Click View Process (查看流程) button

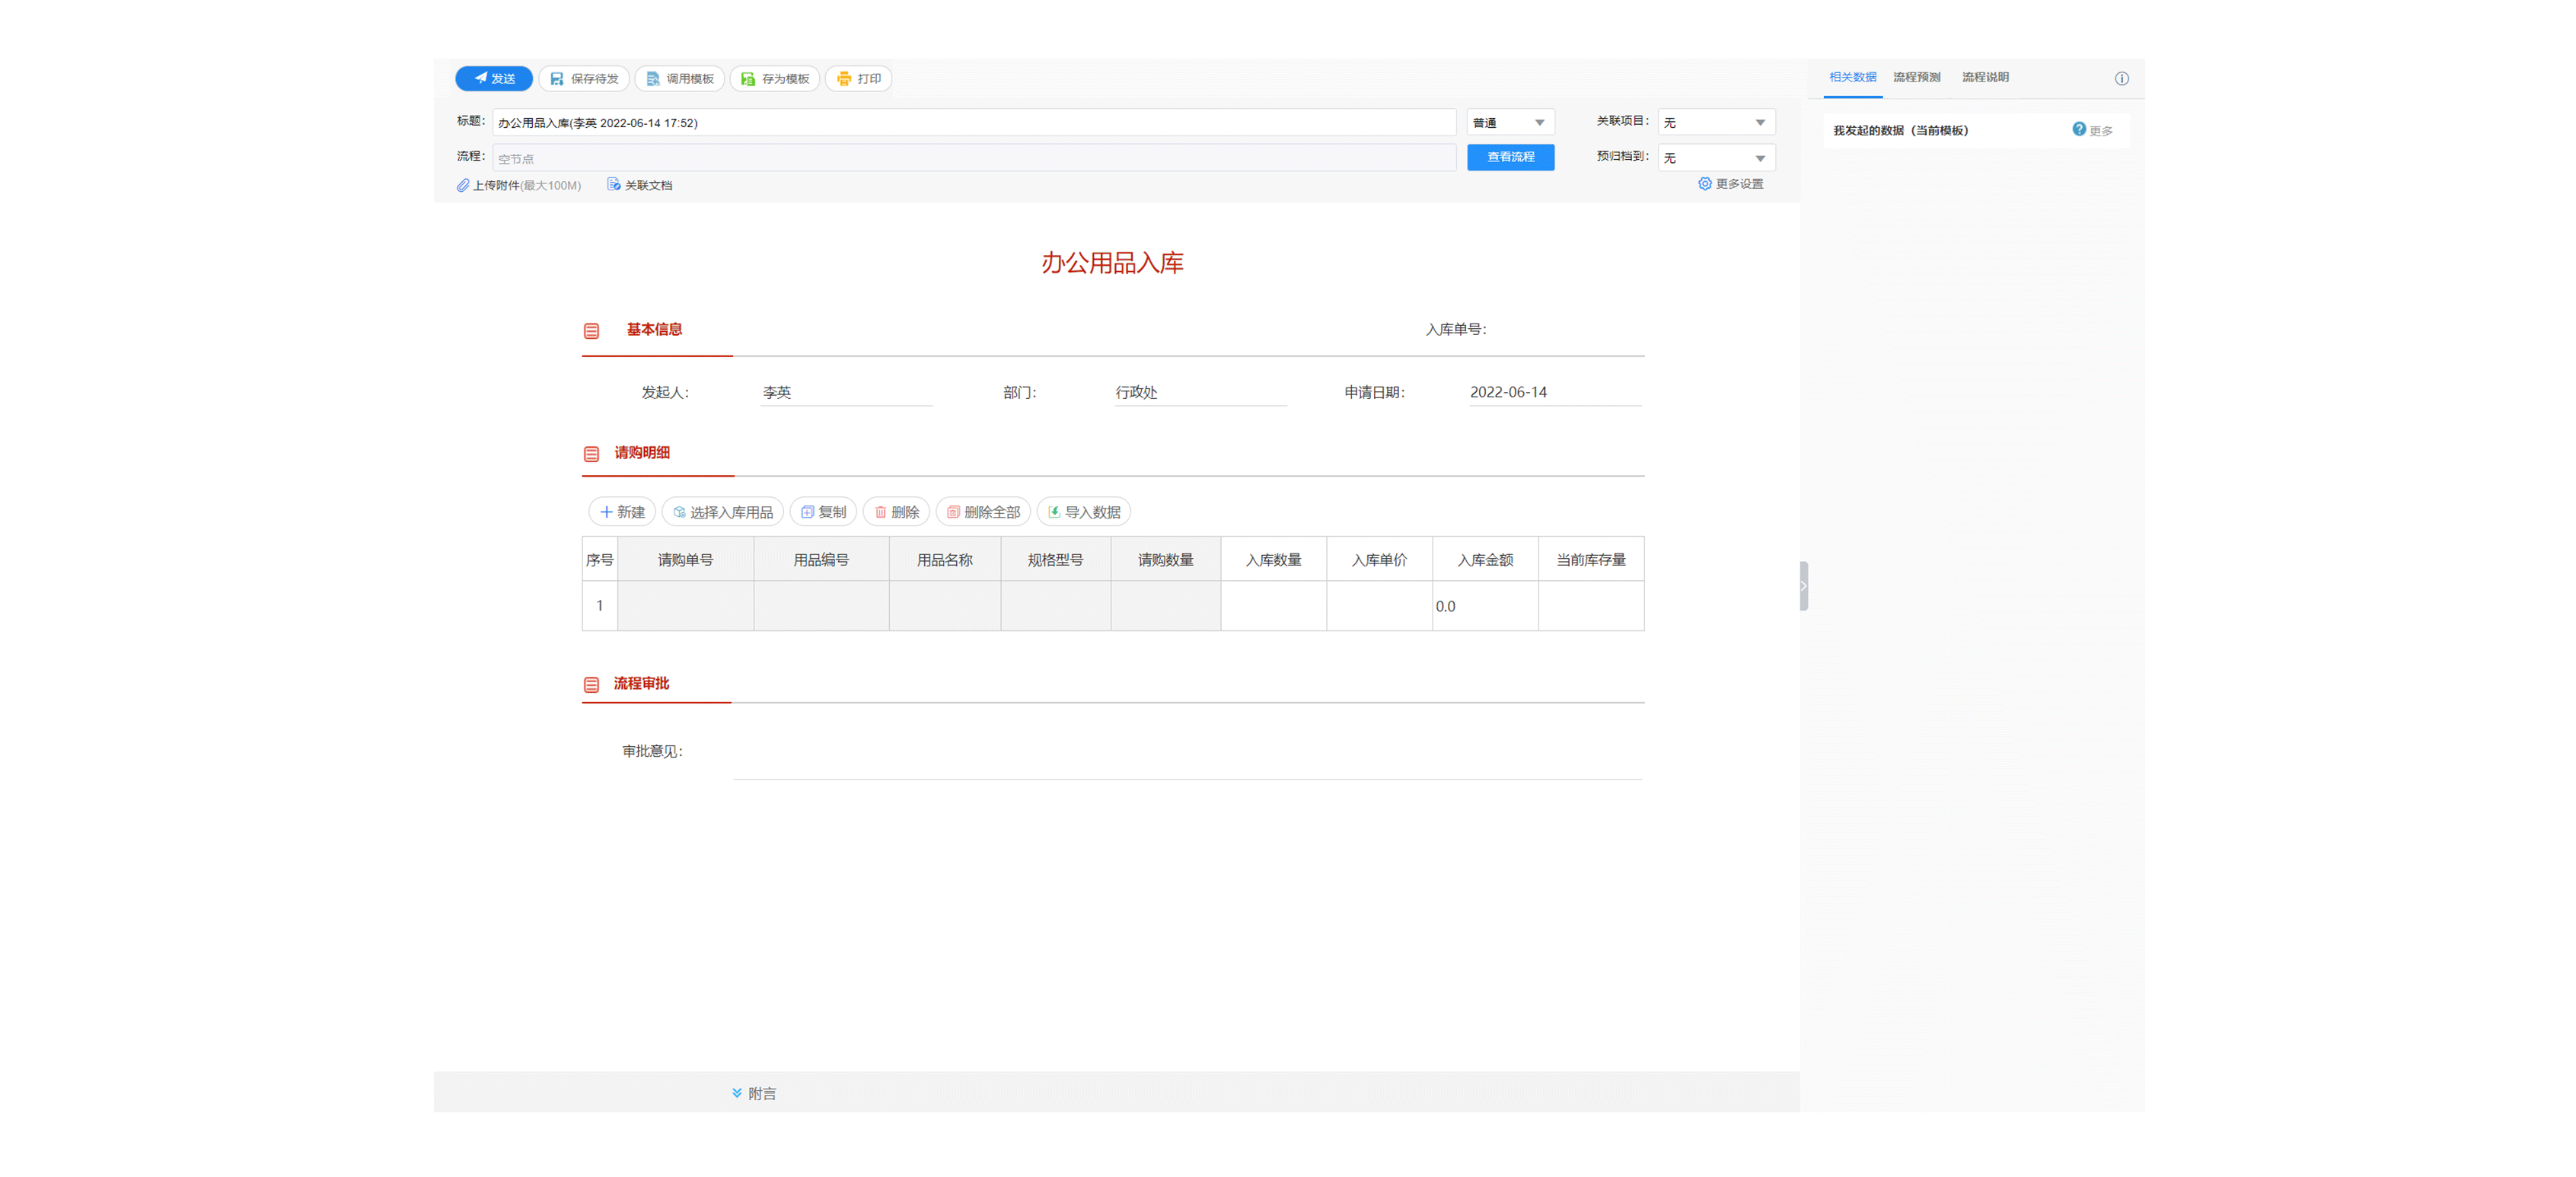1510,157
